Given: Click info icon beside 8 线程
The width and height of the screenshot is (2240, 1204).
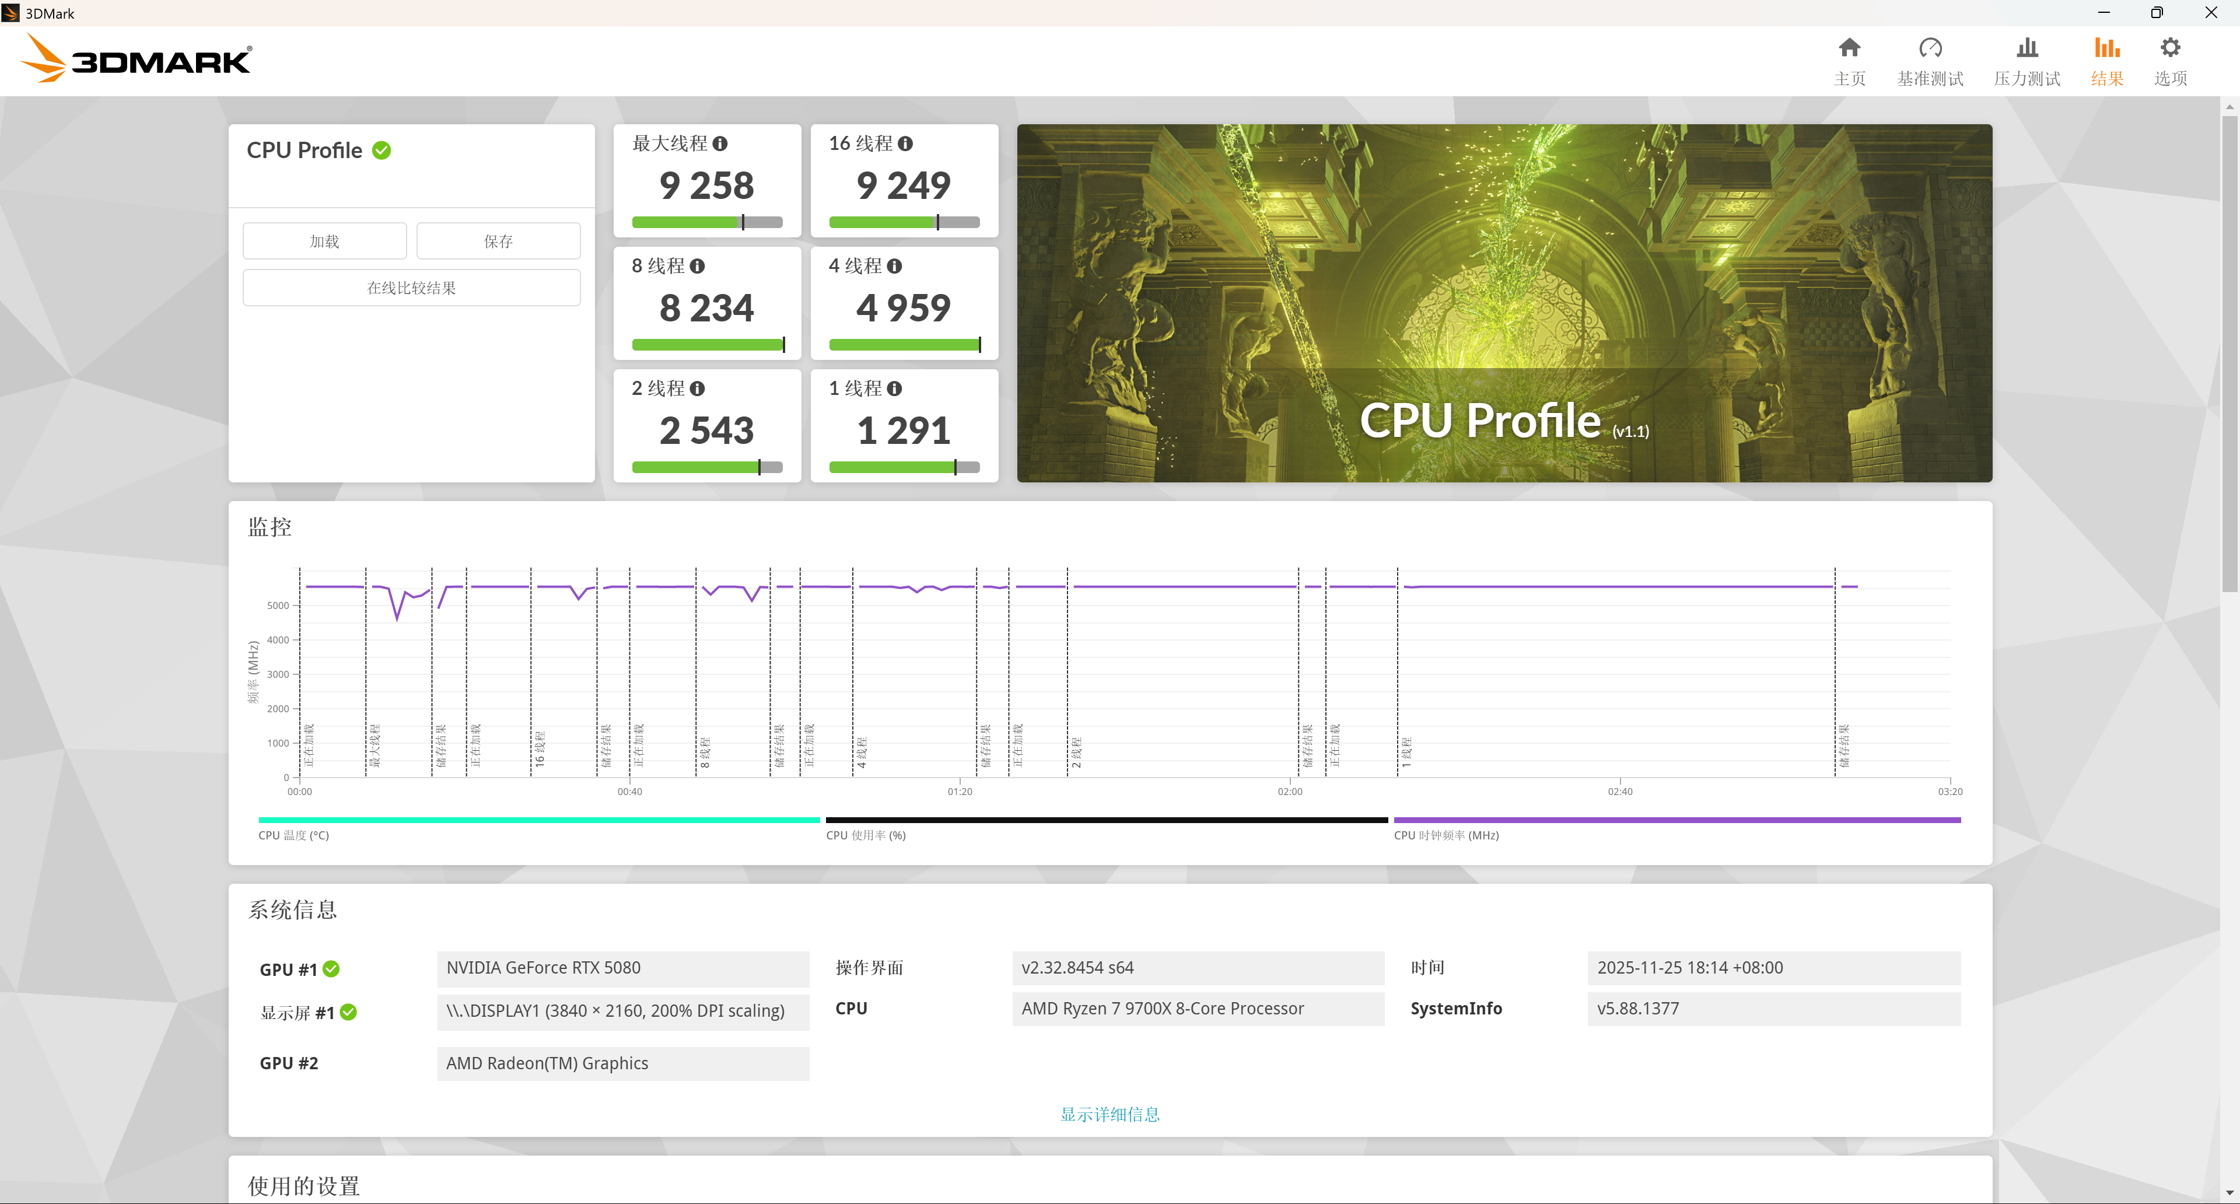Looking at the screenshot, I should click(x=698, y=266).
